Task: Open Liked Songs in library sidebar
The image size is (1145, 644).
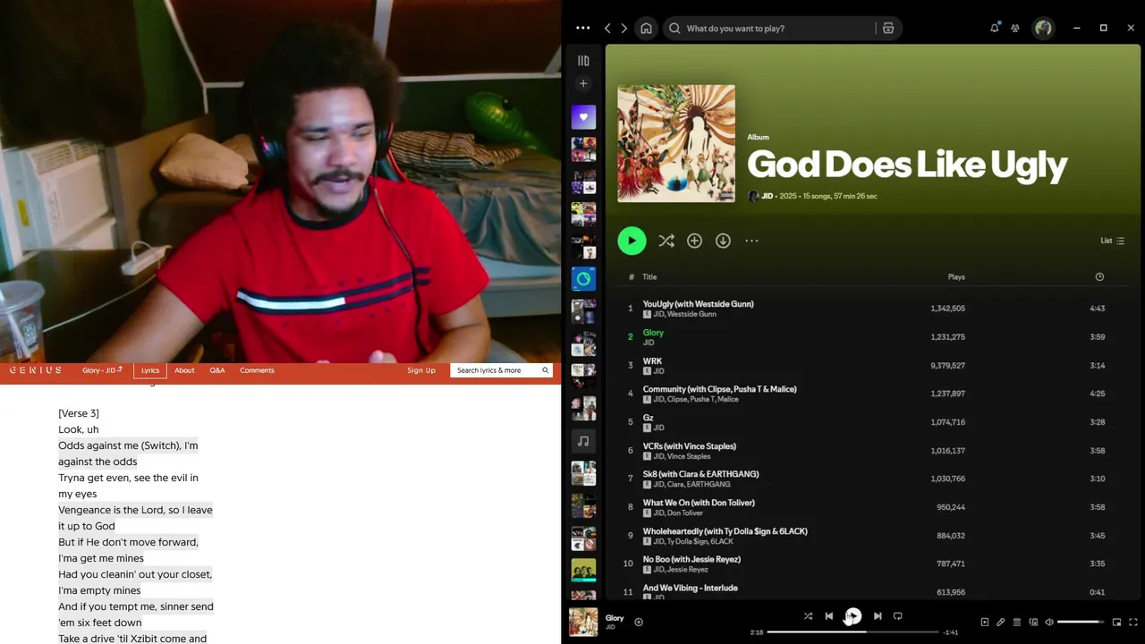Action: (x=583, y=117)
